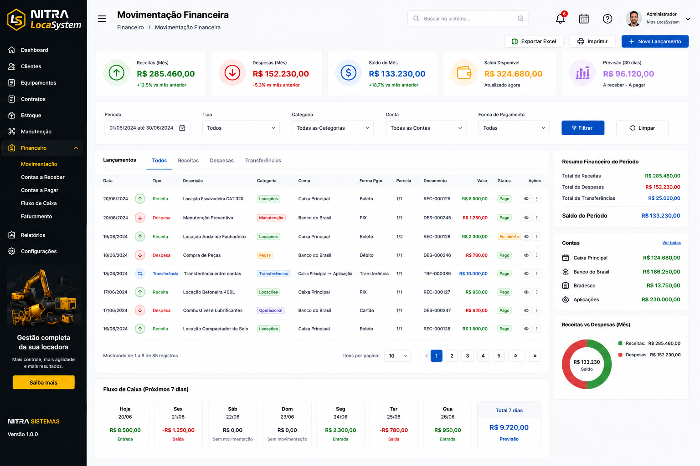Switch to the Receitas tab

(x=188, y=161)
